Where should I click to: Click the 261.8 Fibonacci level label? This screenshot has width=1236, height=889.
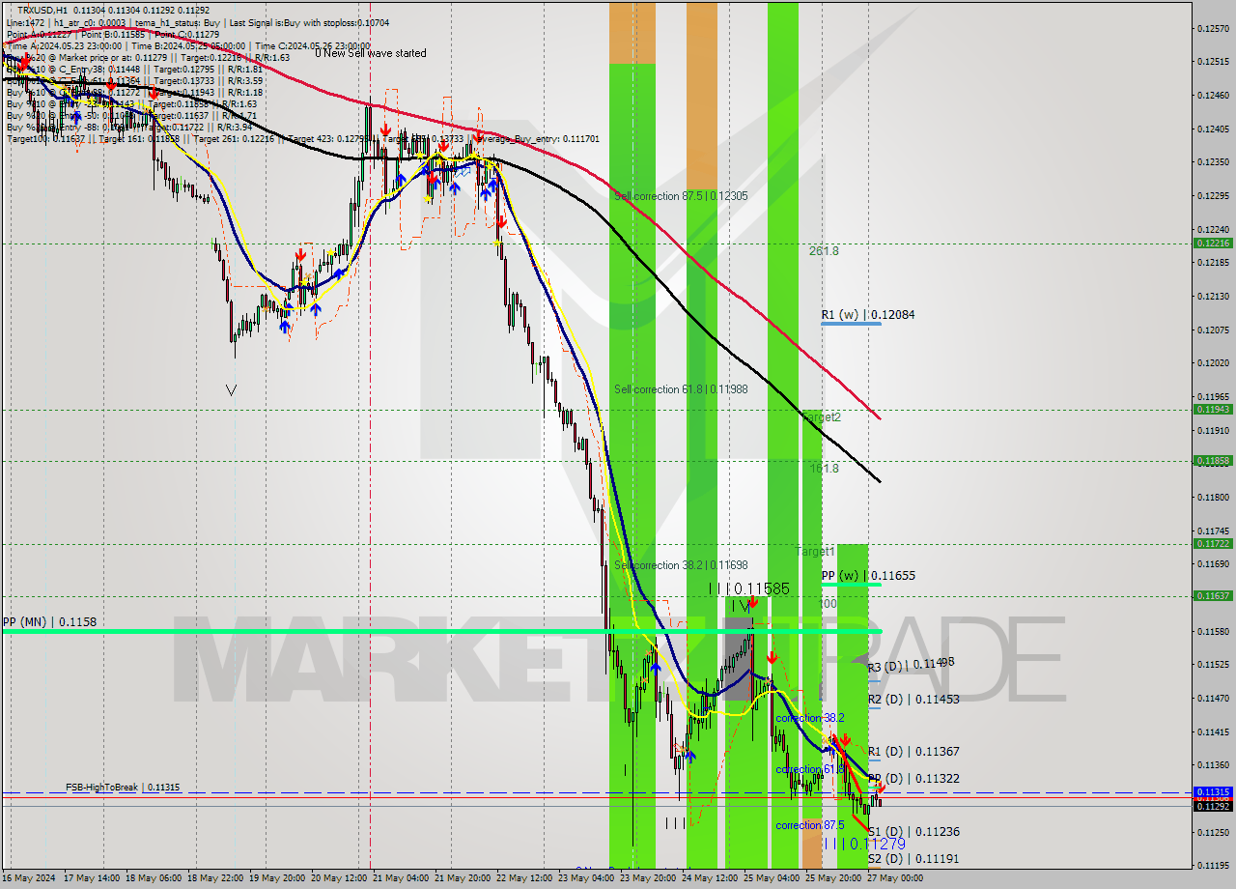pos(824,251)
